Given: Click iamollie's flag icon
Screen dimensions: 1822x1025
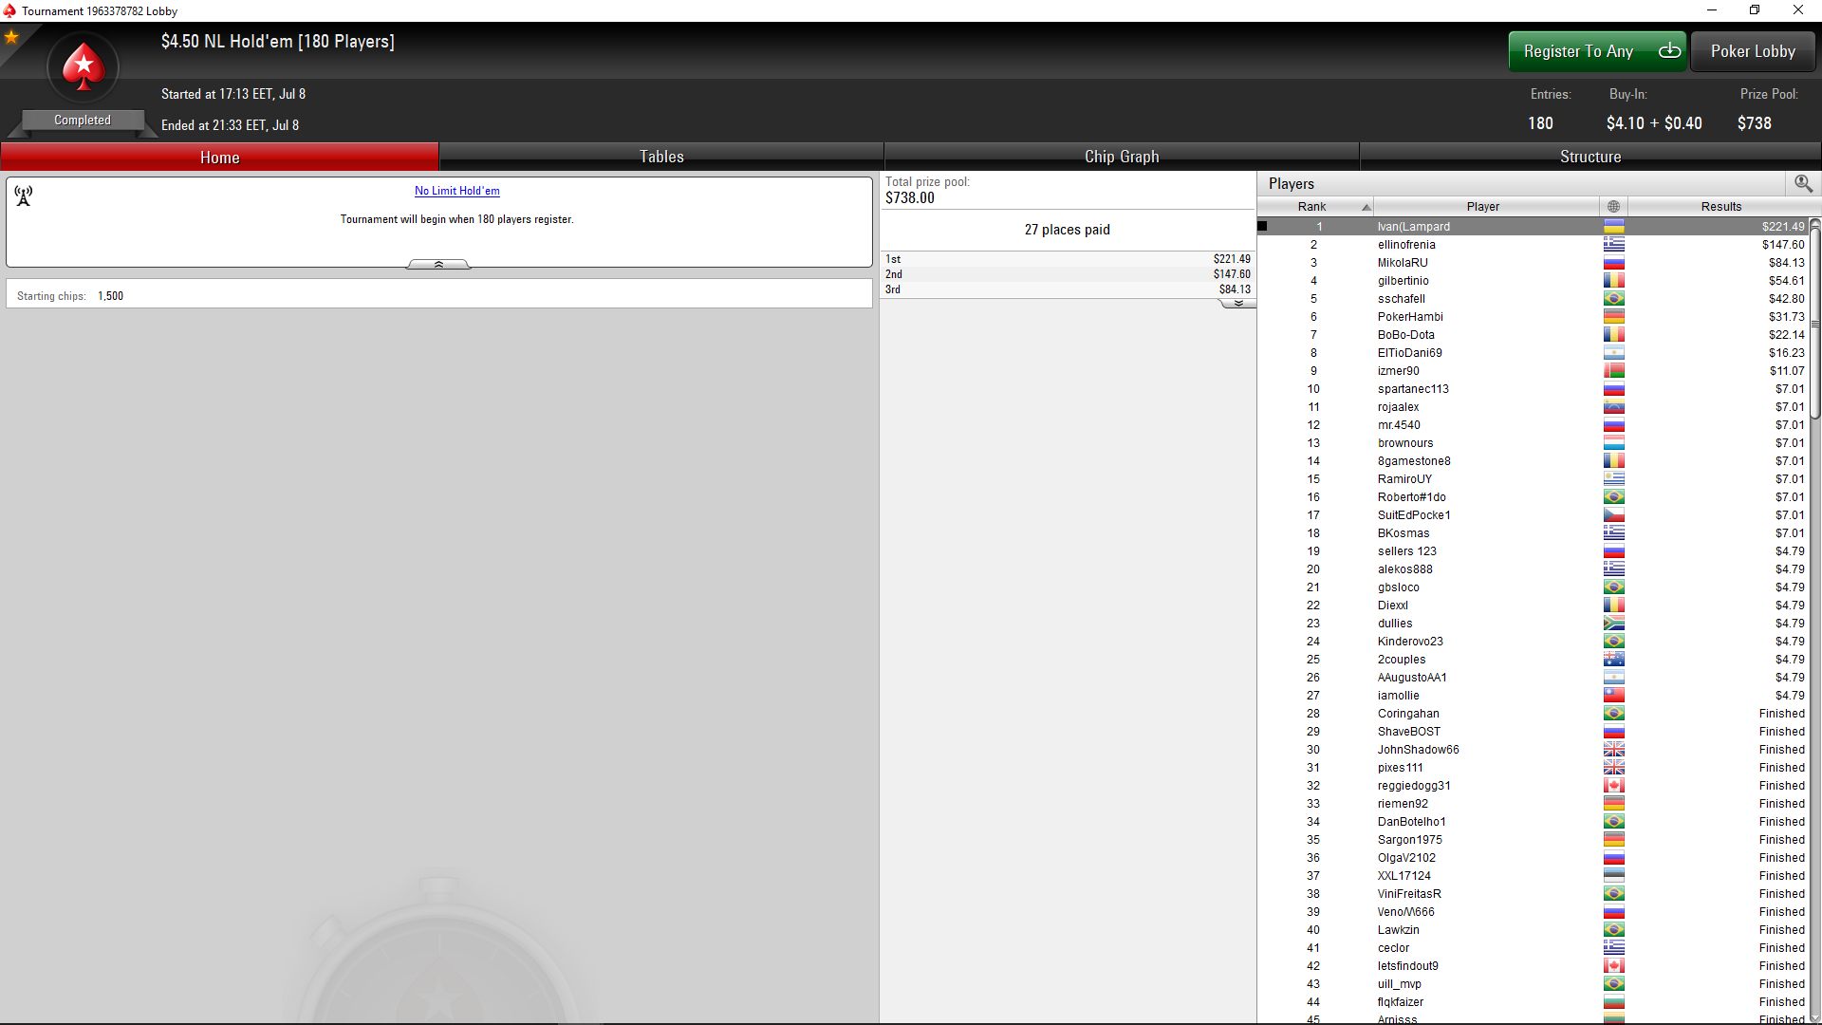Looking at the screenshot, I should click(1613, 696).
